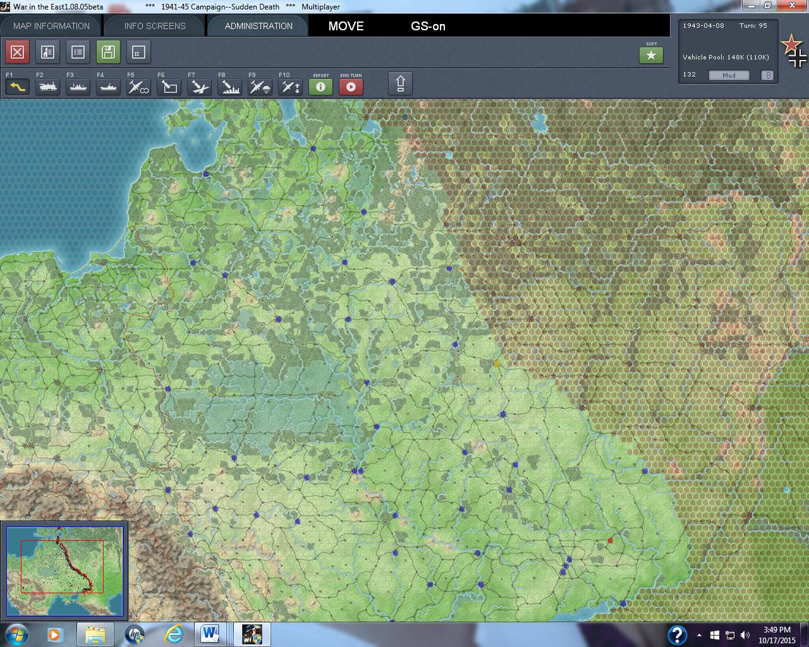Click the minimap overview thumbnail
The width and height of the screenshot is (809, 647).
pyautogui.click(x=64, y=572)
